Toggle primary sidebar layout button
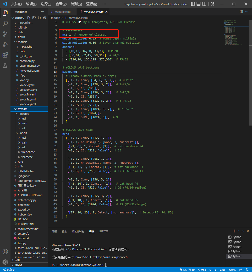252x272 pixels. coord(193,4)
